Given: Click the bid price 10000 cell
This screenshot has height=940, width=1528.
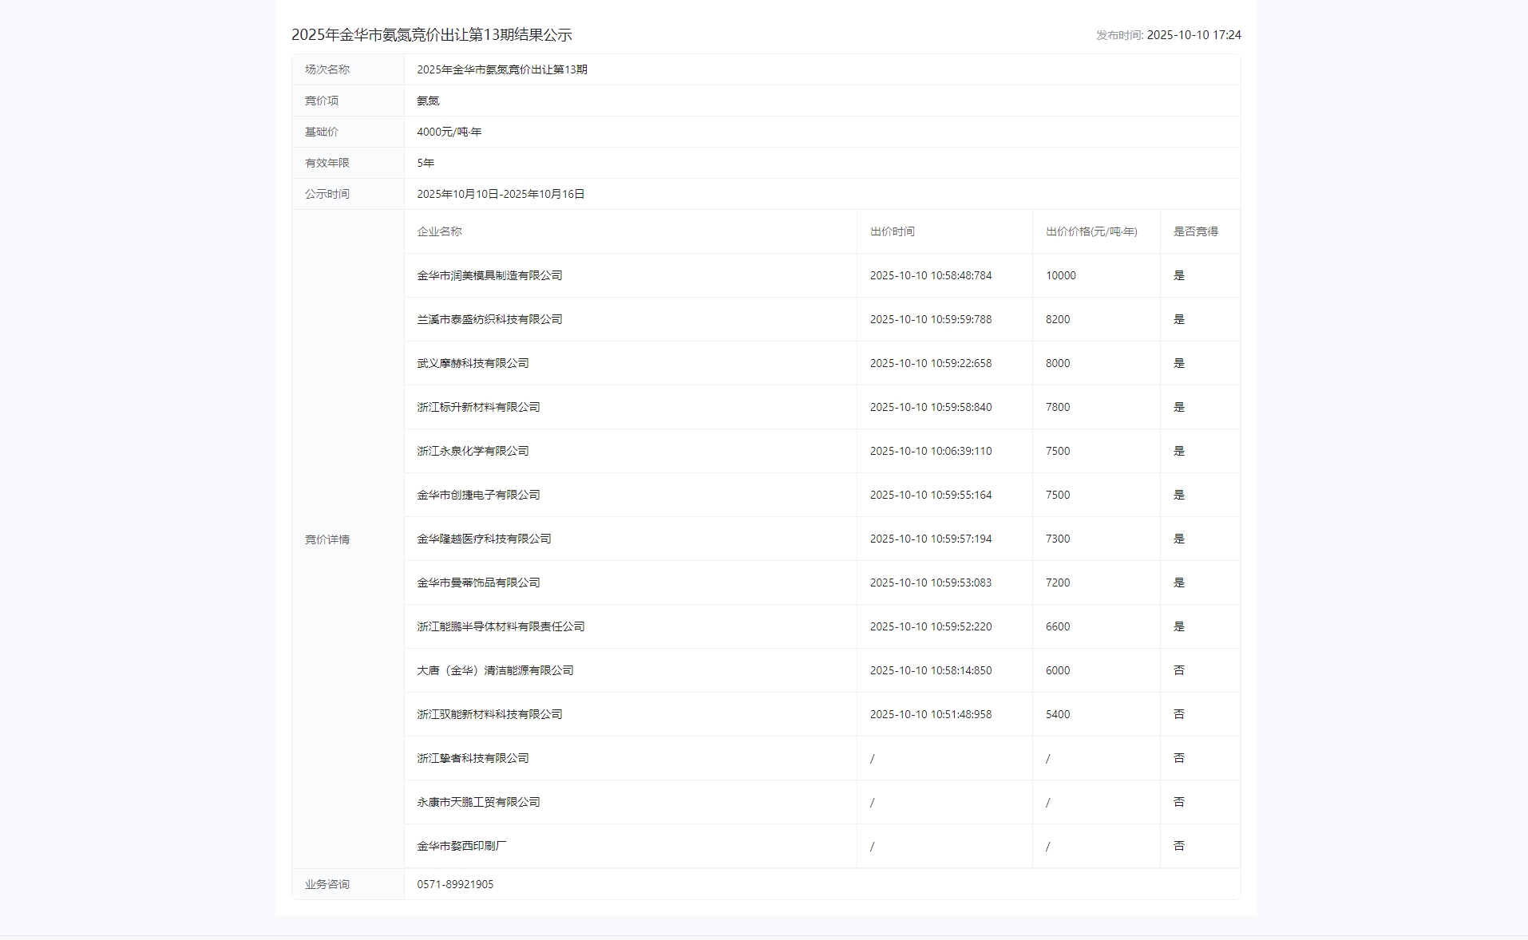Looking at the screenshot, I should (1060, 275).
